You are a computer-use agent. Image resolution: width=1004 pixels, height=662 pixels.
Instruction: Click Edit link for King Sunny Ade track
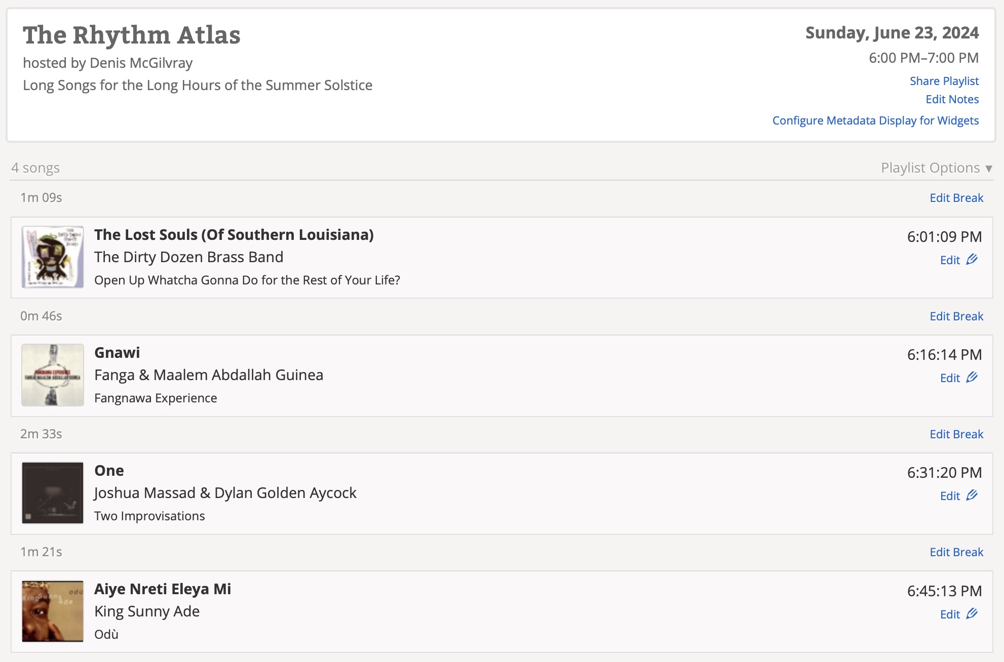[950, 614]
